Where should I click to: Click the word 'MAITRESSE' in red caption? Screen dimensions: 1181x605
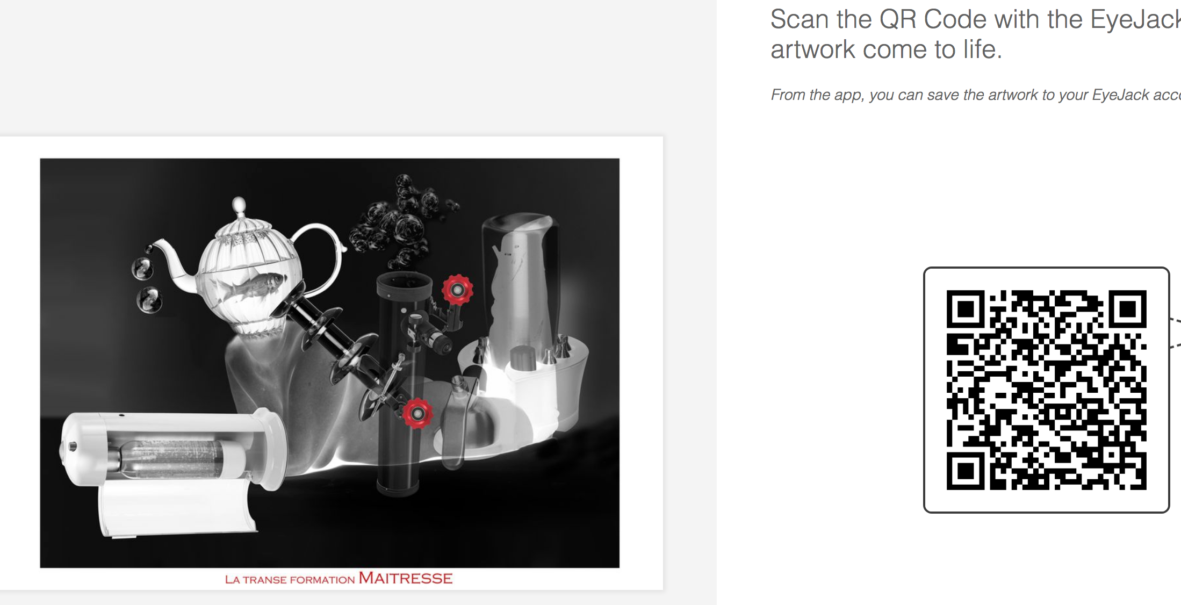click(406, 578)
